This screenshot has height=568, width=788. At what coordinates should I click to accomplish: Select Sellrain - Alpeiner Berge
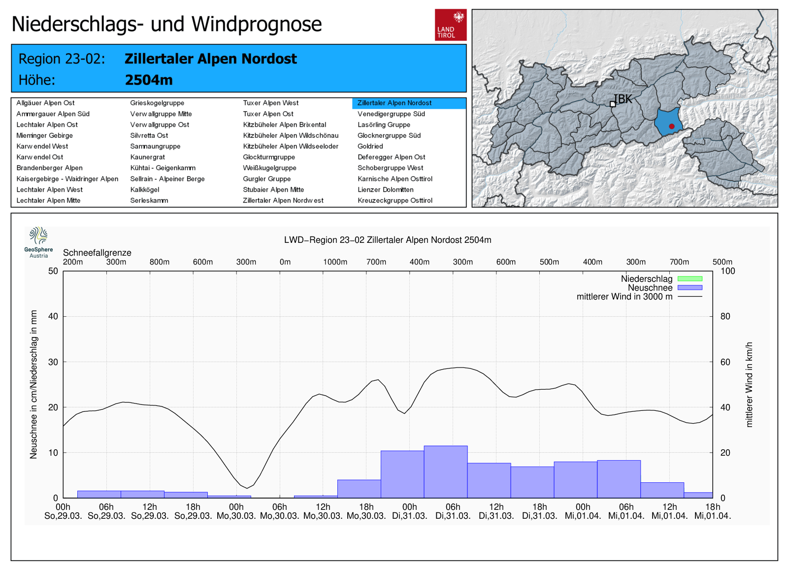(167, 179)
